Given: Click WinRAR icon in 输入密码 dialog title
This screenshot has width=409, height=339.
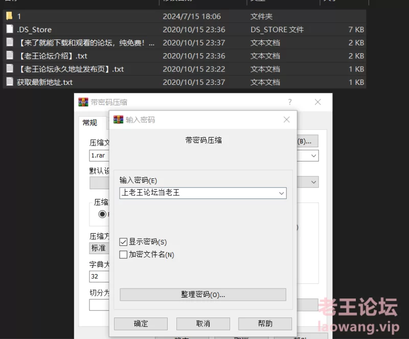Looking at the screenshot, I should tap(119, 120).
